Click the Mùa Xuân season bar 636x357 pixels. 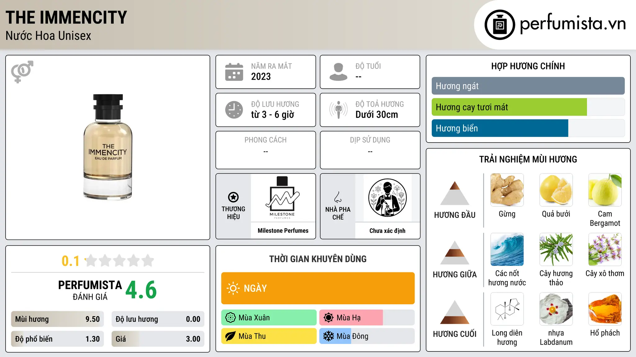pyautogui.click(x=269, y=318)
